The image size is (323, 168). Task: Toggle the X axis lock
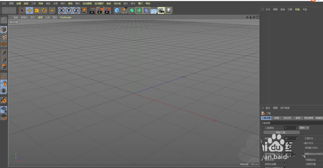(x=61, y=11)
